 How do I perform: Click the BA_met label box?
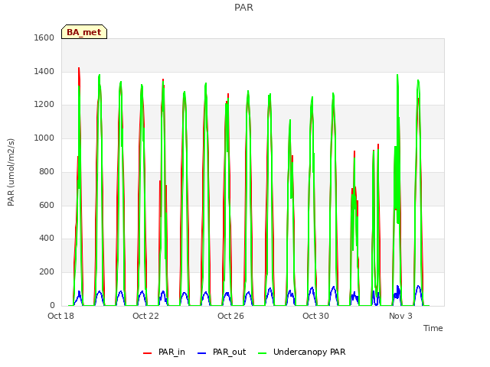coord(84,32)
